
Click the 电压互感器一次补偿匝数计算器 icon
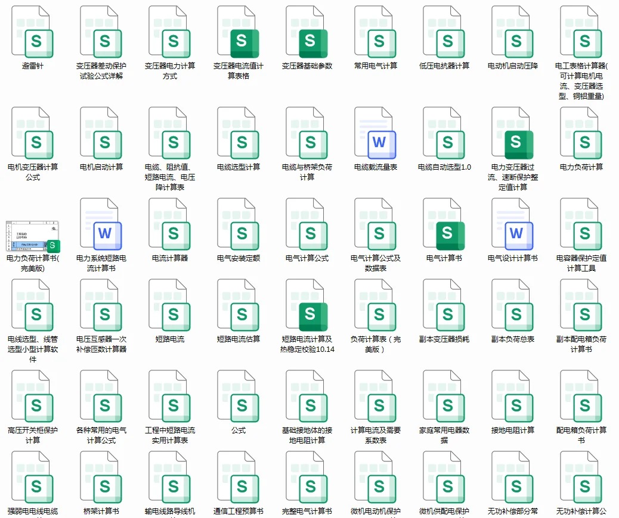point(101,305)
